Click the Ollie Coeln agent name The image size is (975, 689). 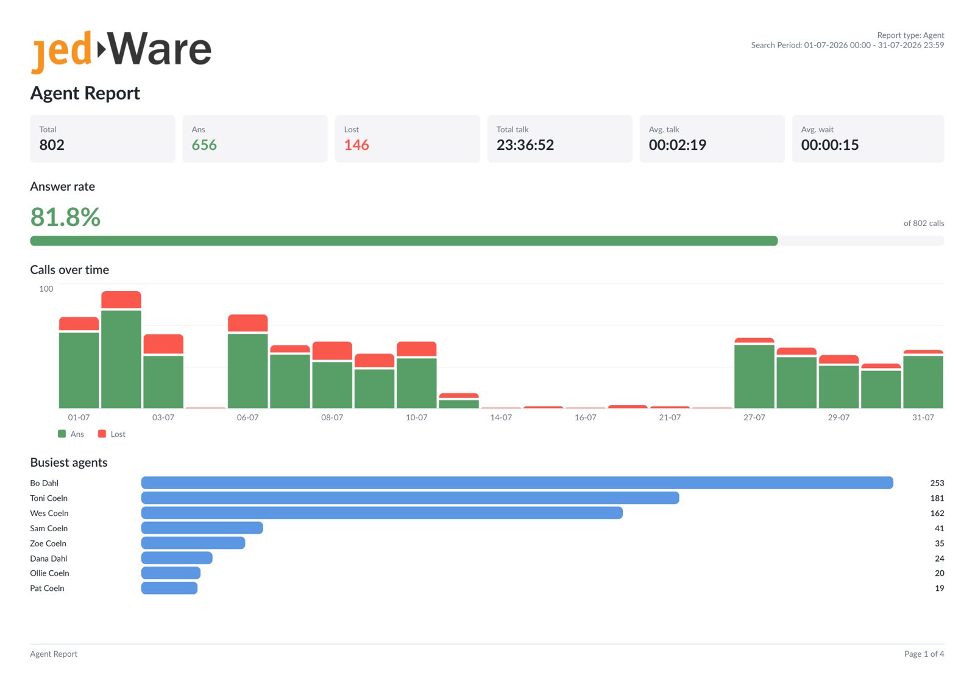point(50,573)
